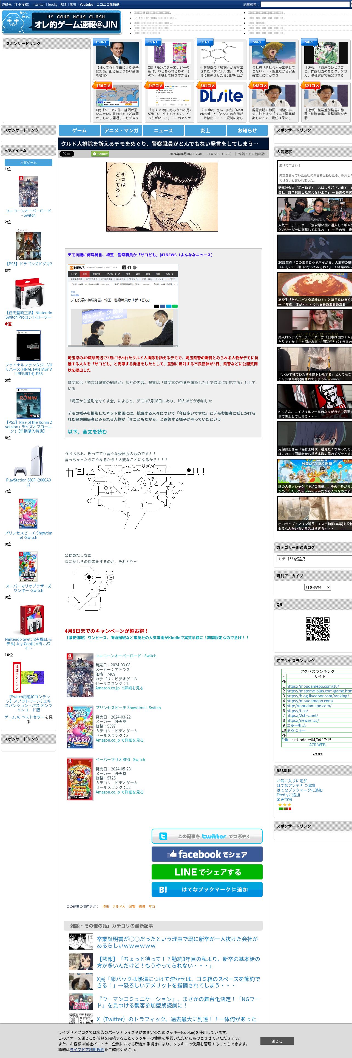Click the feedly link in top bar

[x=53, y=4]
